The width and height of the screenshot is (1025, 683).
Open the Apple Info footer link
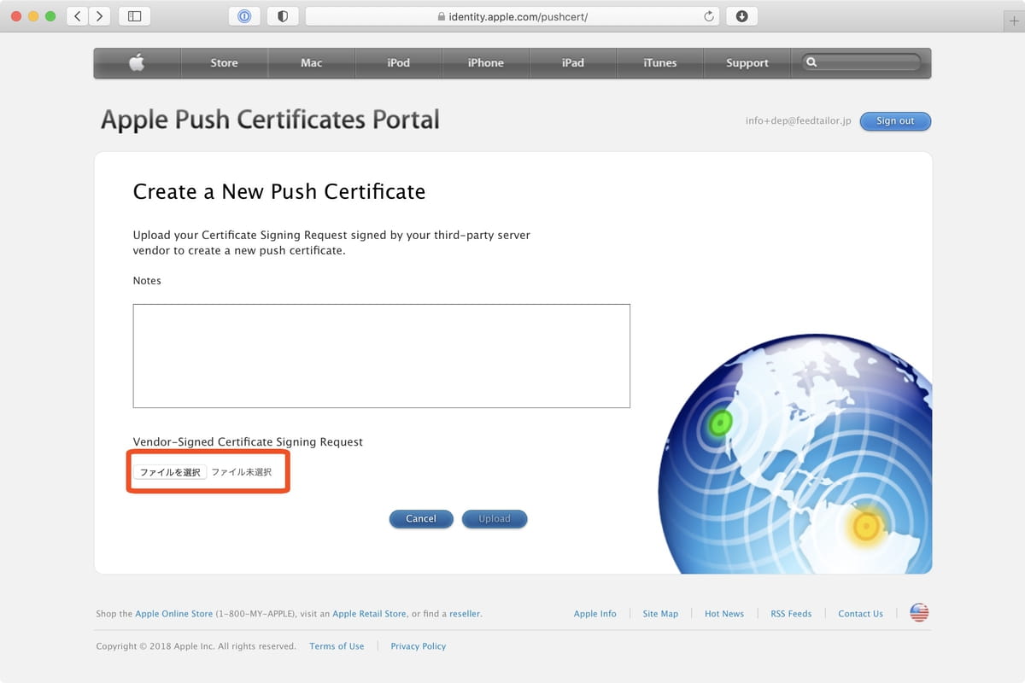[595, 614]
